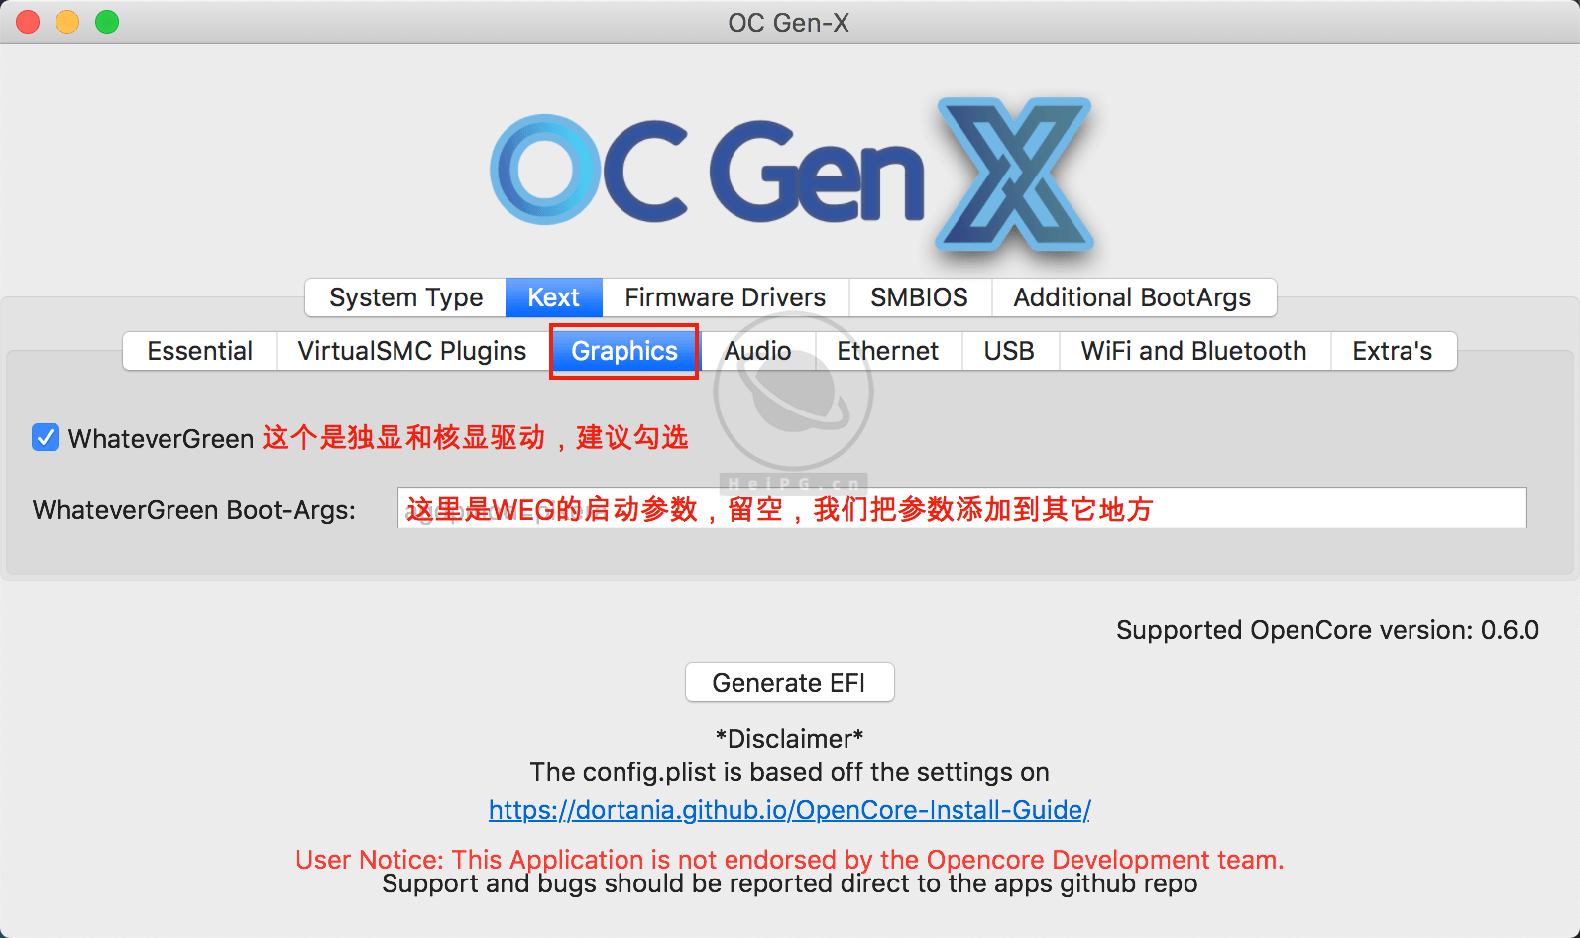Viewport: 1580px width, 938px height.
Task: Go to the Extra's sub-tab
Action: pos(1392,351)
